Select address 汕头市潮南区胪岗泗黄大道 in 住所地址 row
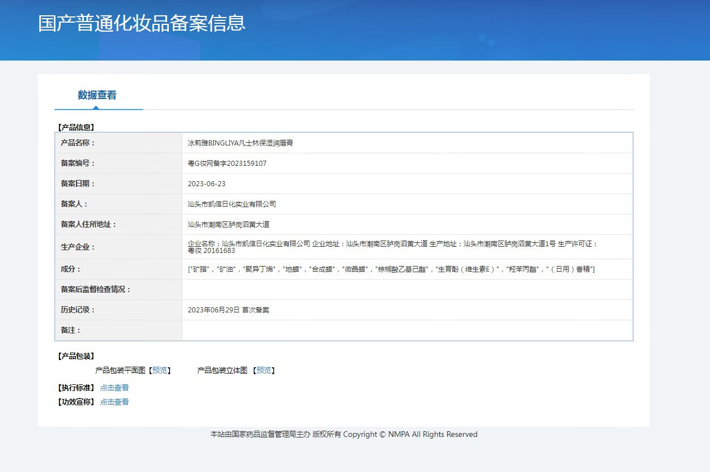This screenshot has width=710, height=472. [228, 225]
